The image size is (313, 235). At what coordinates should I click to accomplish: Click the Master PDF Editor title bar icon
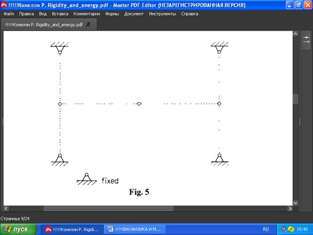tap(4, 5)
